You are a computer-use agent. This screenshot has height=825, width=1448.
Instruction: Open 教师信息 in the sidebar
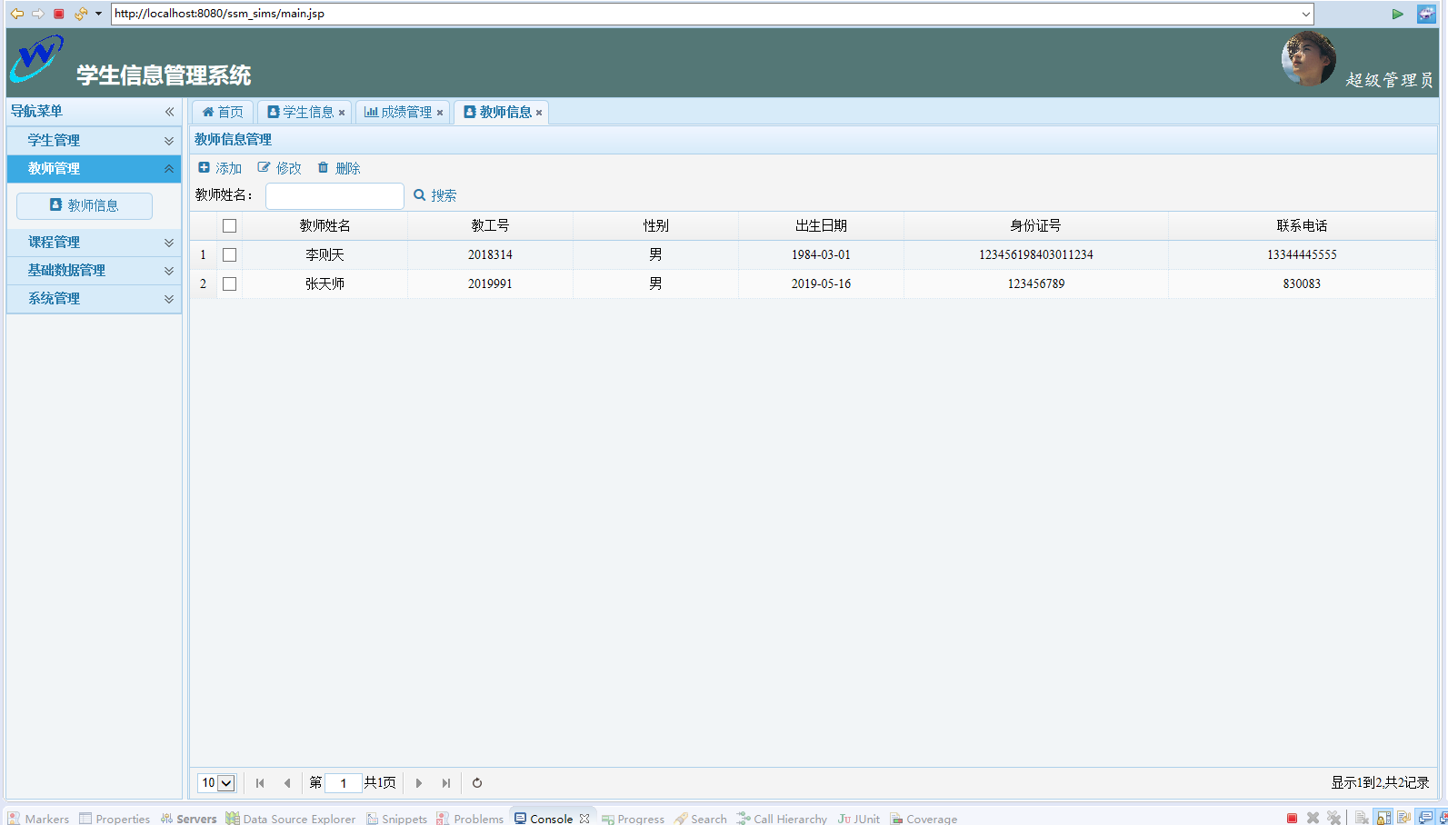pyautogui.click(x=85, y=206)
